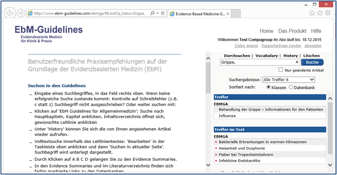Open a new blank tab
337x175 pixels.
(235, 14)
